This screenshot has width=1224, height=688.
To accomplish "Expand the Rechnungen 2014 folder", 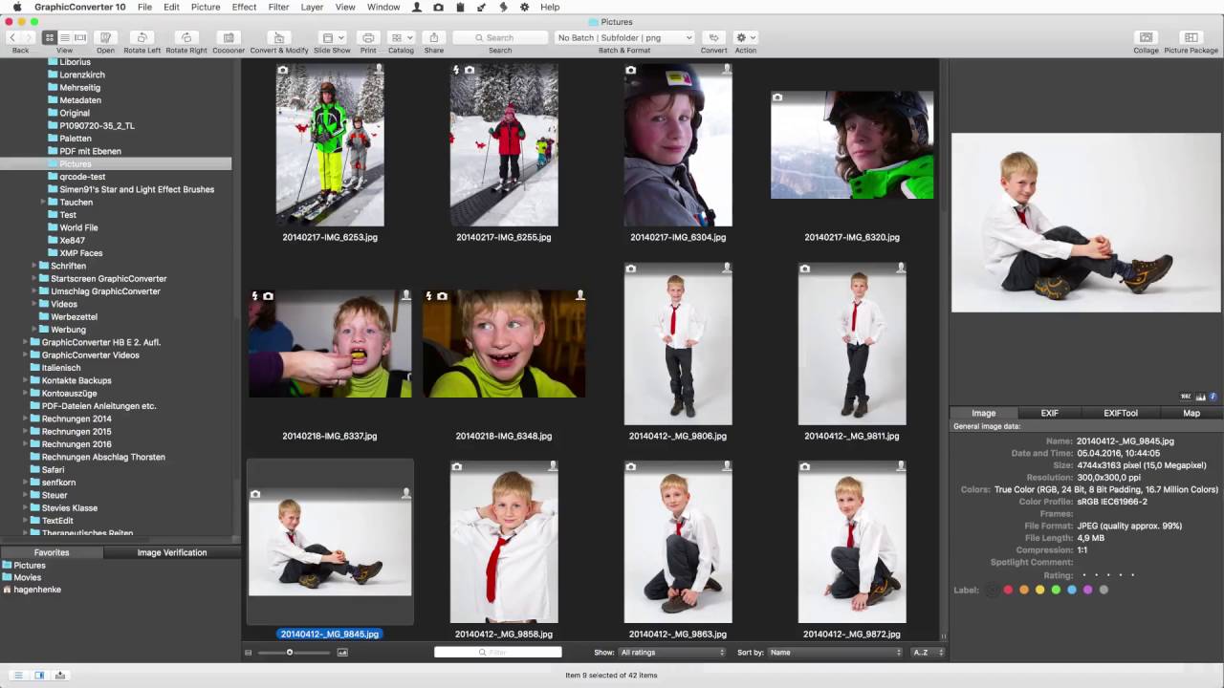I will [26, 419].
